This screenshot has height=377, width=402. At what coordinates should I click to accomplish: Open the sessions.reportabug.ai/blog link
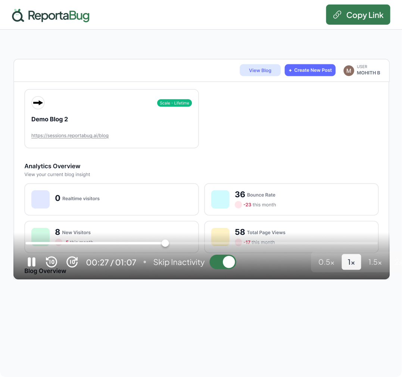pos(70,136)
